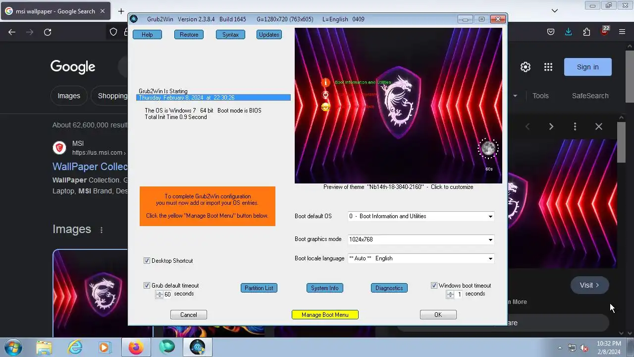The width and height of the screenshot is (634, 357).
Task: Toggle the Grub default timeout checkbox
Action: [x=147, y=286]
